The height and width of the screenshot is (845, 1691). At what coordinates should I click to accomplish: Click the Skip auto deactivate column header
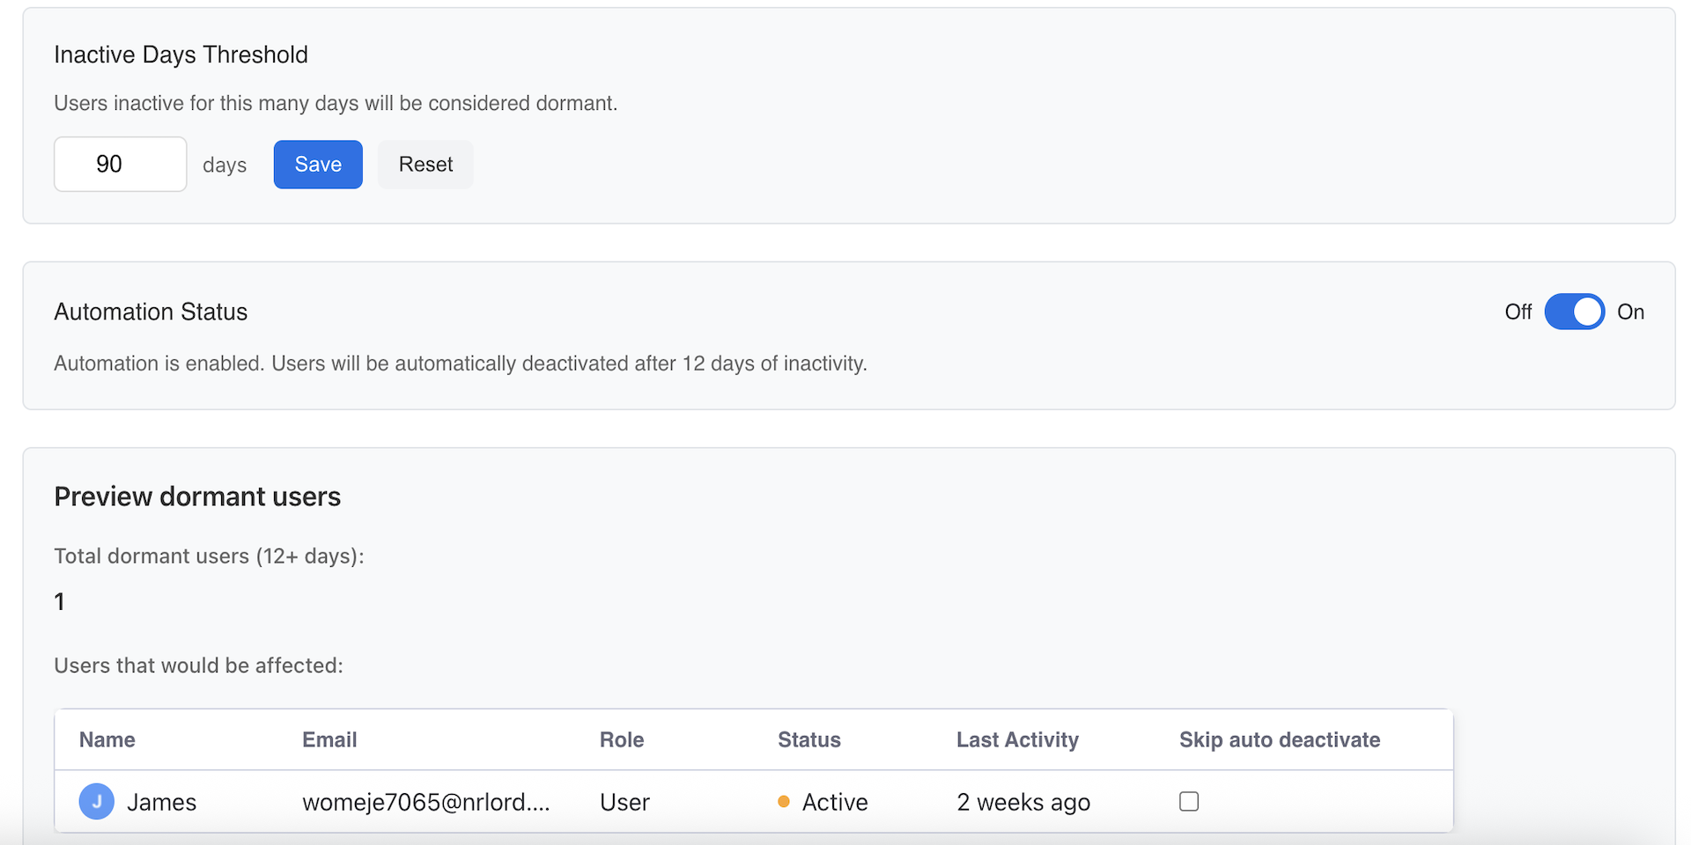click(1279, 740)
